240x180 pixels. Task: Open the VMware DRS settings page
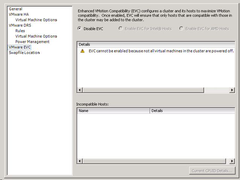(x=20, y=25)
